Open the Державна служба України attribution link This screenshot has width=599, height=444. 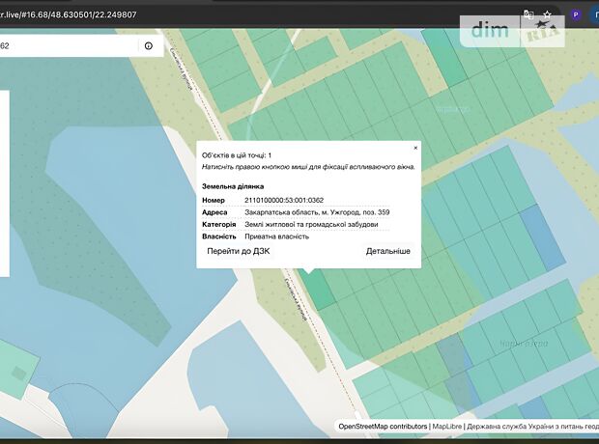531,426
